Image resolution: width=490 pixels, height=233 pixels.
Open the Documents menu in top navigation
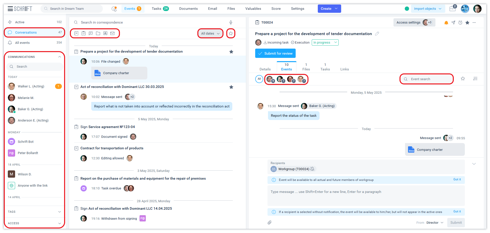click(x=188, y=9)
